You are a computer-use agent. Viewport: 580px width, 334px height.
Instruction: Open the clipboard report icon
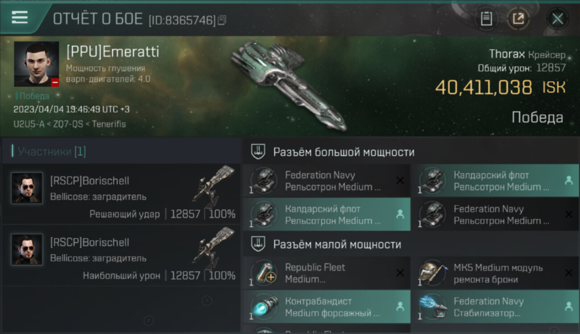point(486,19)
